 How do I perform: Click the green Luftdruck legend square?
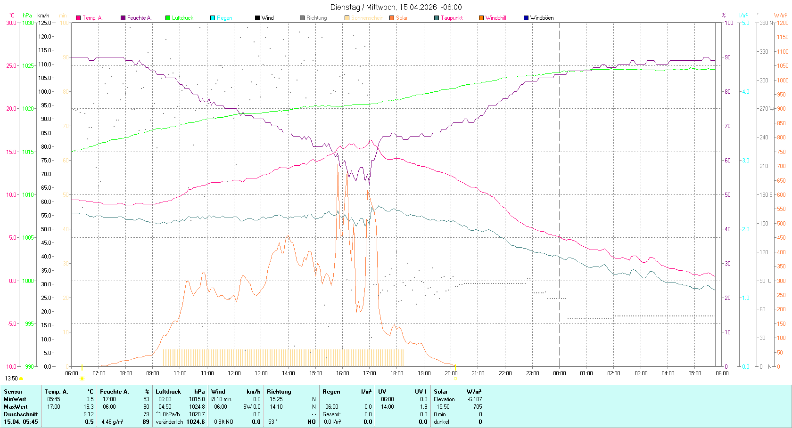[x=168, y=18]
